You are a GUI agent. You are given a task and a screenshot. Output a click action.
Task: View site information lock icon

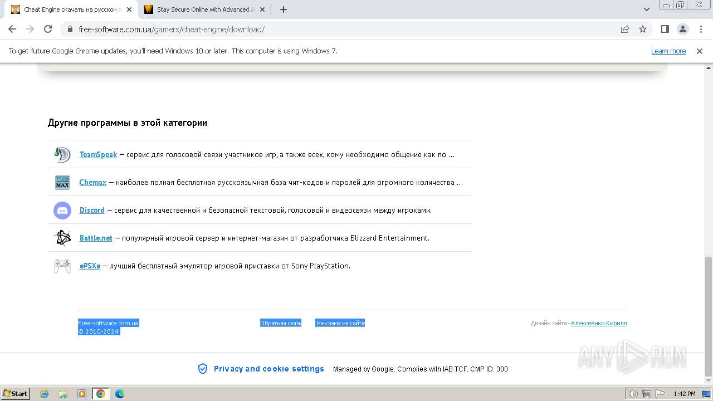[70, 29]
